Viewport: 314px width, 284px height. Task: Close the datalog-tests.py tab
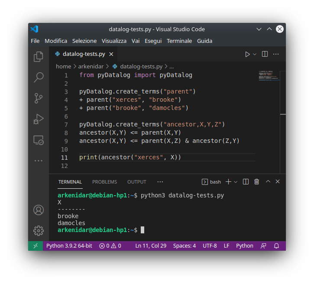coord(111,54)
